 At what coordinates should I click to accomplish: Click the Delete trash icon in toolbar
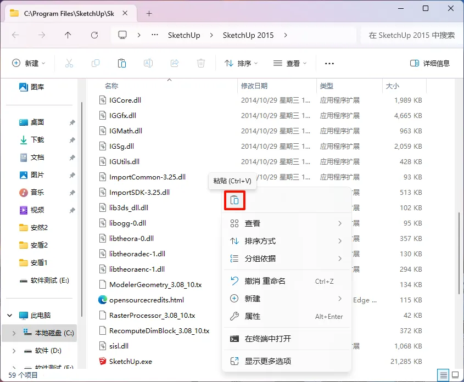point(201,63)
